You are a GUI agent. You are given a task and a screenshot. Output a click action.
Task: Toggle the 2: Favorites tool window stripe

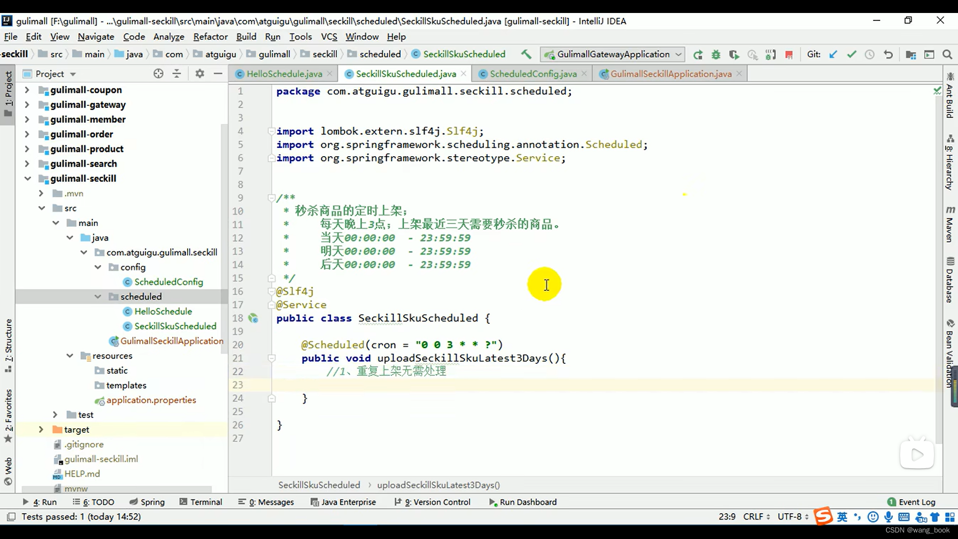click(8, 416)
